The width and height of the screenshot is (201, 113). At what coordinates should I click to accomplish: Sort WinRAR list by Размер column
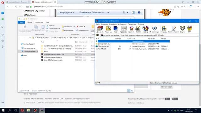(118, 39)
